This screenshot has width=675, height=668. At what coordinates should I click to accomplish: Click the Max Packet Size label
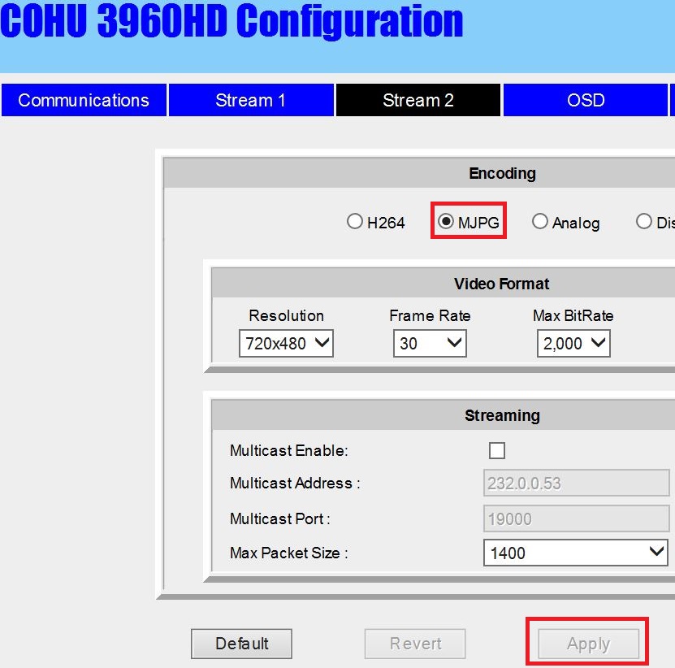tap(289, 553)
